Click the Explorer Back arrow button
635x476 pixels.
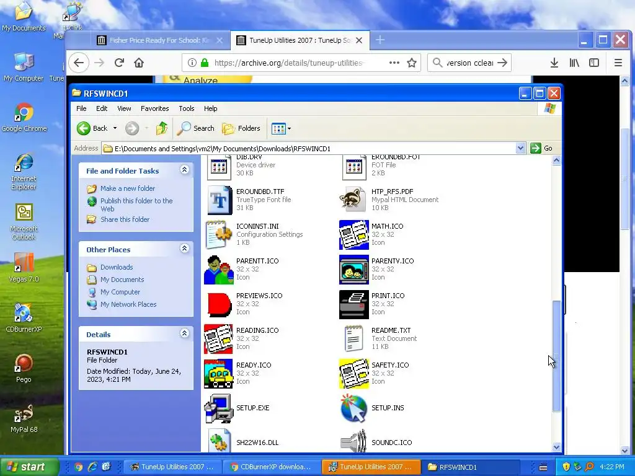coord(92,128)
